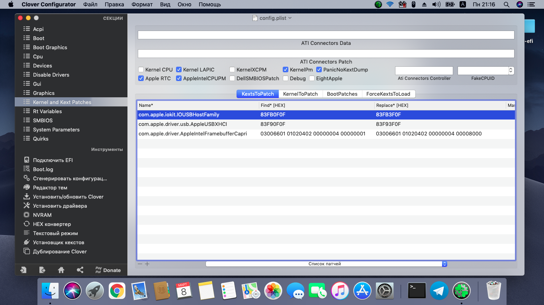This screenshot has height=305, width=544.
Task: Launch Google Chrome from the Dock
Action: 117,291
